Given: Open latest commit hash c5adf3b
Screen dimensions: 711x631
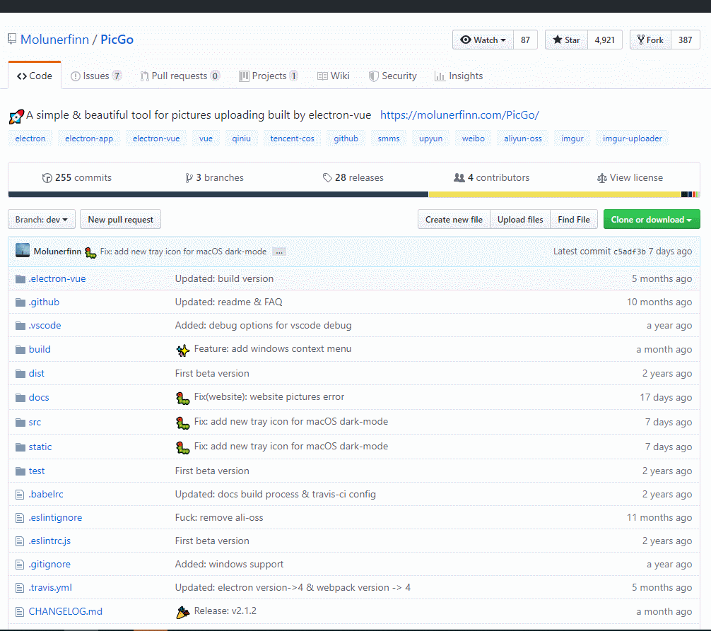Looking at the screenshot, I should (630, 252).
